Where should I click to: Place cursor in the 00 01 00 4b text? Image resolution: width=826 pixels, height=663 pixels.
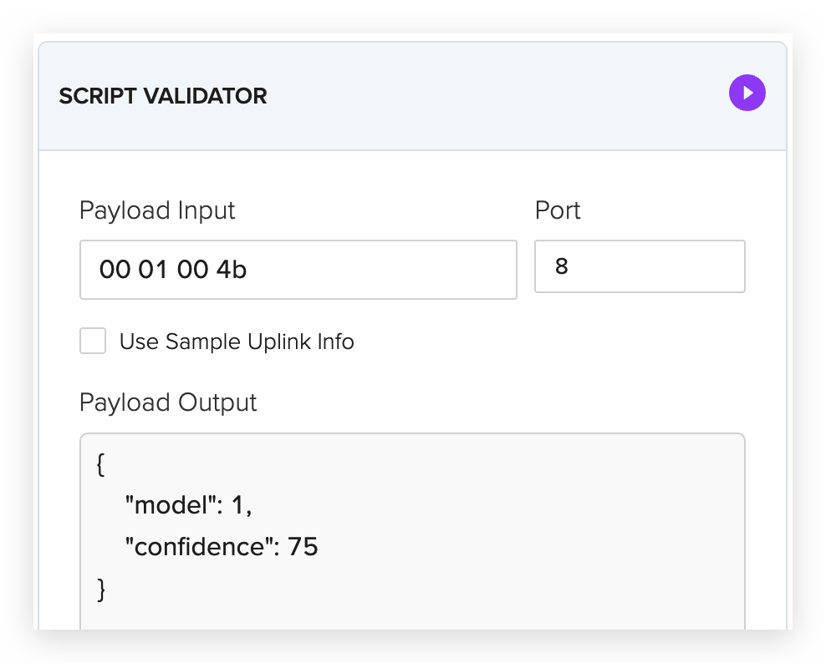(x=173, y=270)
